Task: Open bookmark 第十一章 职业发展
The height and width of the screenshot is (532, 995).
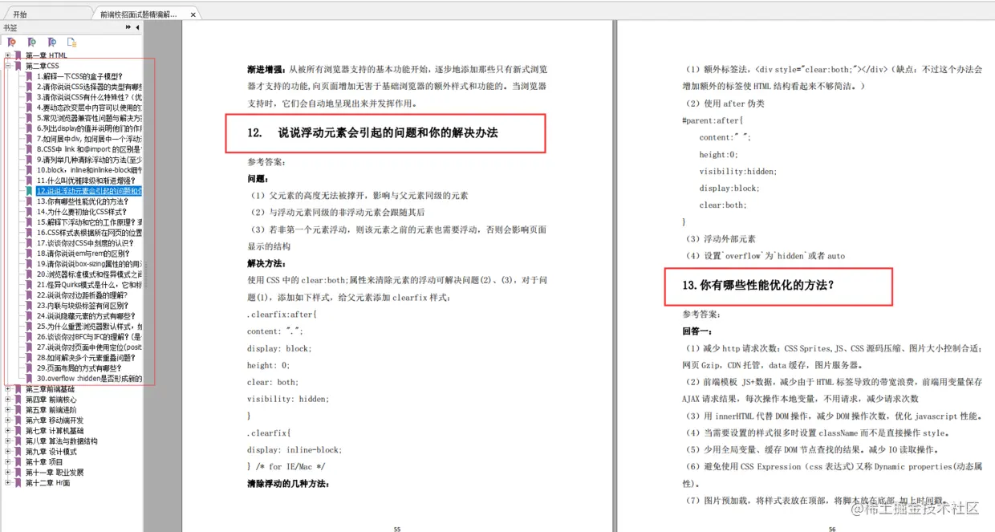Action: [x=55, y=472]
